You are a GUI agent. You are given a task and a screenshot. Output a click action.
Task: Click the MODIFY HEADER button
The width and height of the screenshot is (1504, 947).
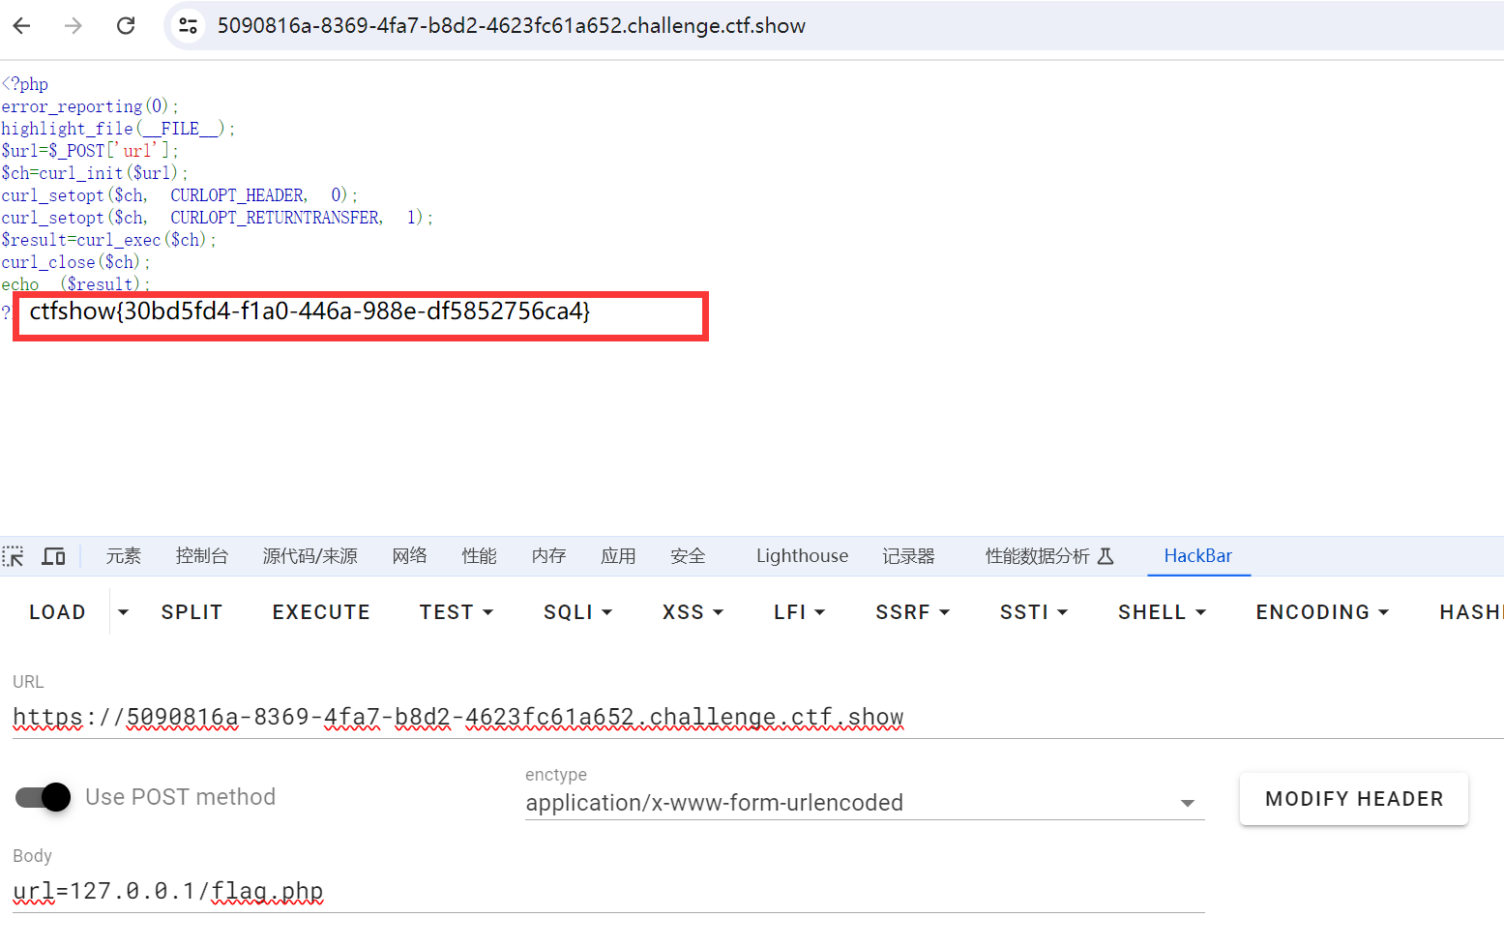point(1353,799)
